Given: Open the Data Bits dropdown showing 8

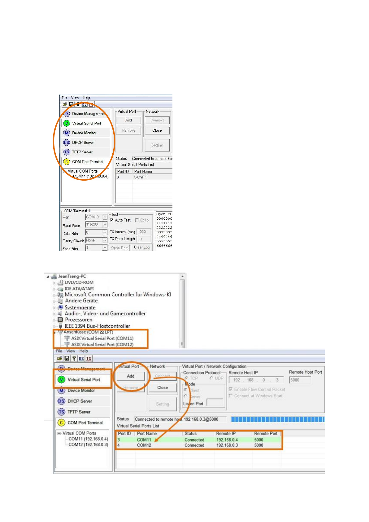Looking at the screenshot, I should [105, 233].
